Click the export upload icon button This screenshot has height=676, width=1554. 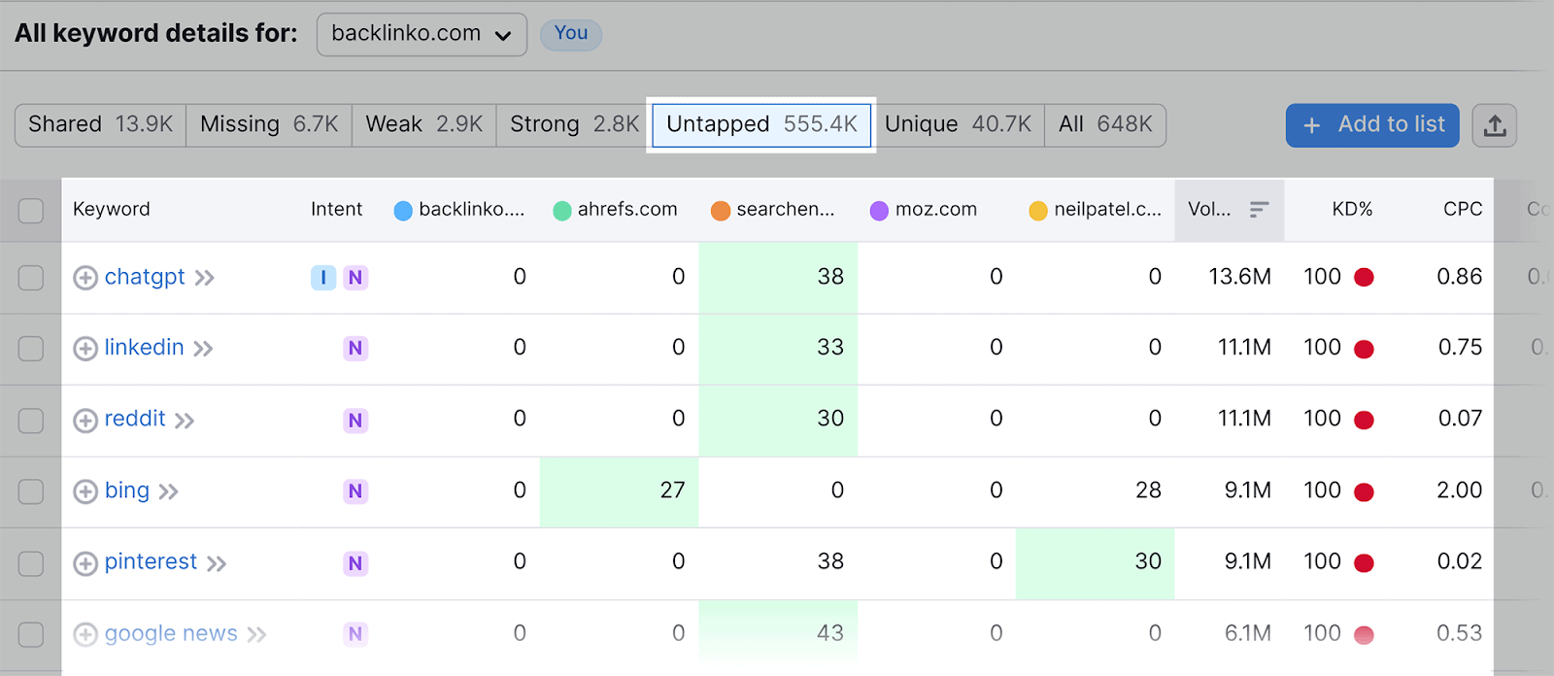point(1495,125)
